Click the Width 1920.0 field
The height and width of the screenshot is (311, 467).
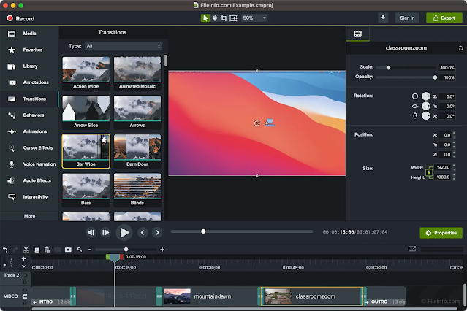[443, 167]
